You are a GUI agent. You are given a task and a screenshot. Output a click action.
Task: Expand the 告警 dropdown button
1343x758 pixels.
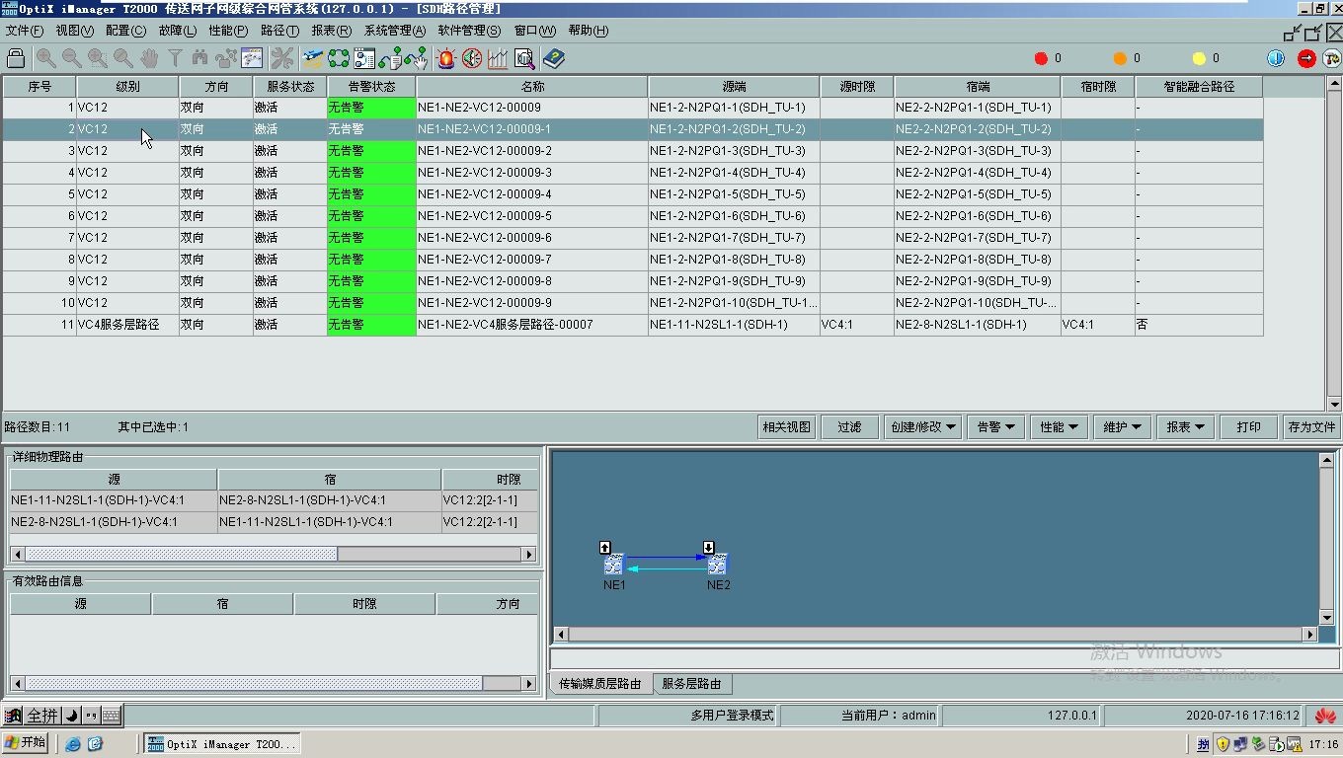(995, 426)
